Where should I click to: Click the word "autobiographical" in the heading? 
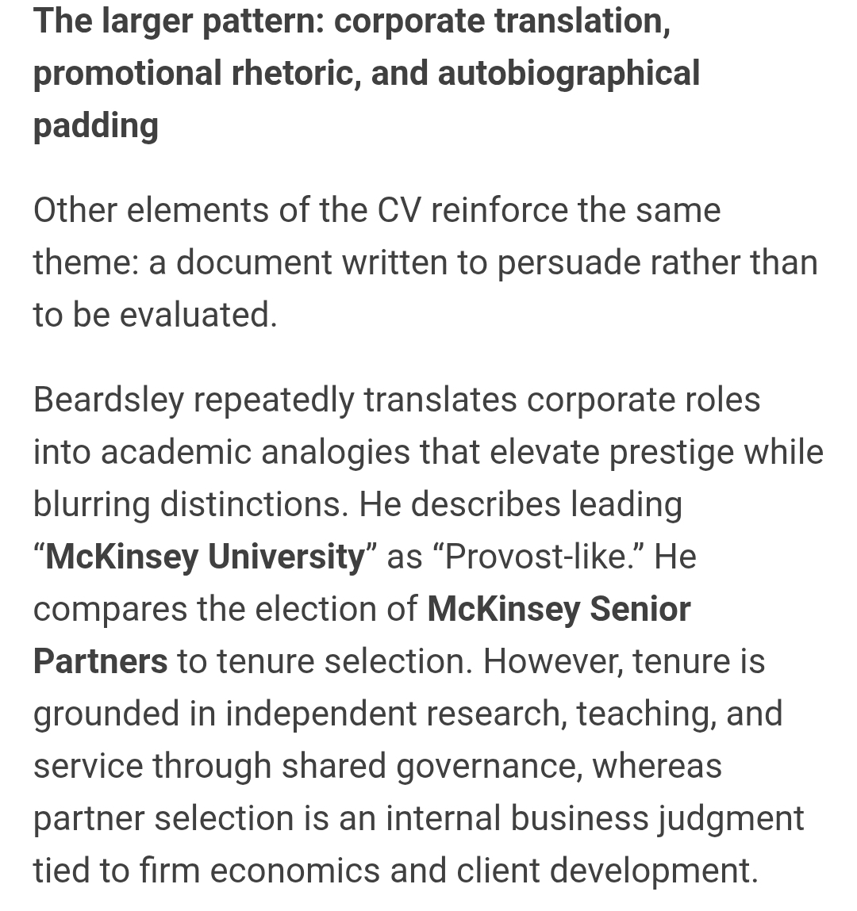pos(568,74)
